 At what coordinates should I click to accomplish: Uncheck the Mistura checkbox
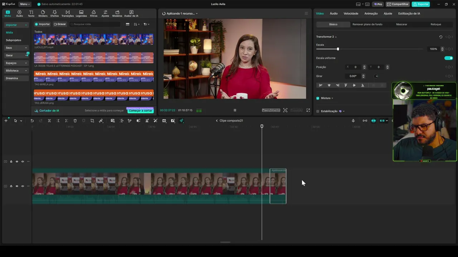tap(318, 98)
